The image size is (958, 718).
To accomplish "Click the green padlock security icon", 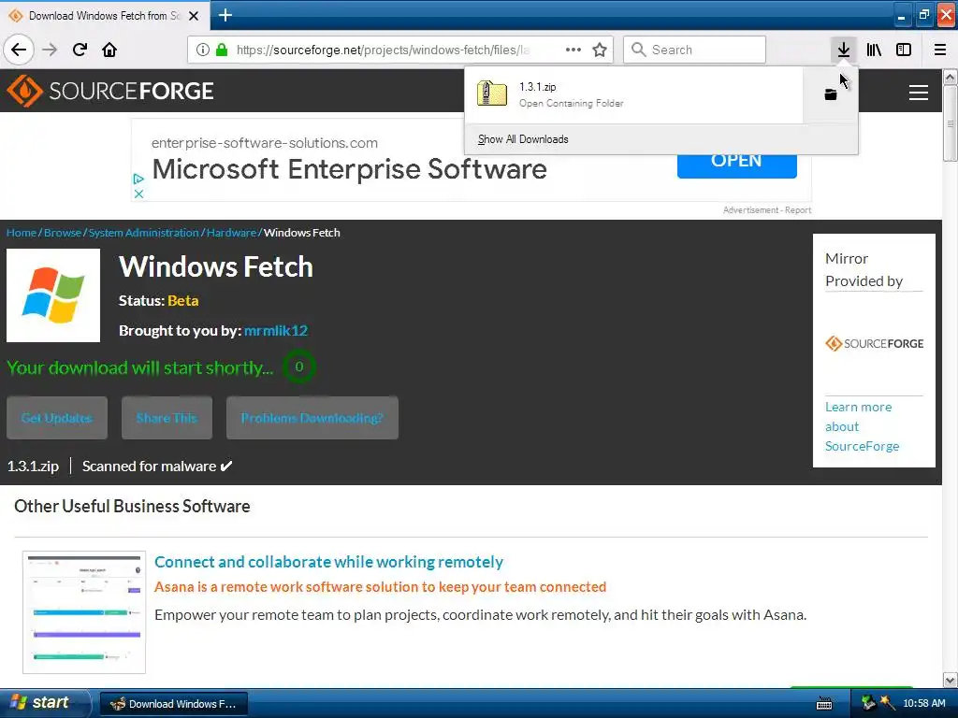I will pos(222,50).
